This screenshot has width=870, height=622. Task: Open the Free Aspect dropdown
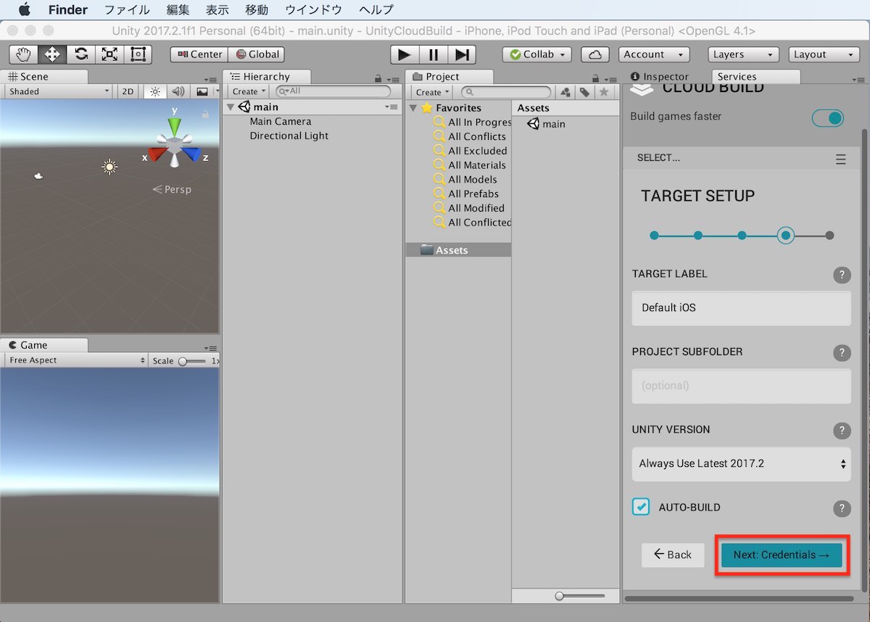coord(76,360)
